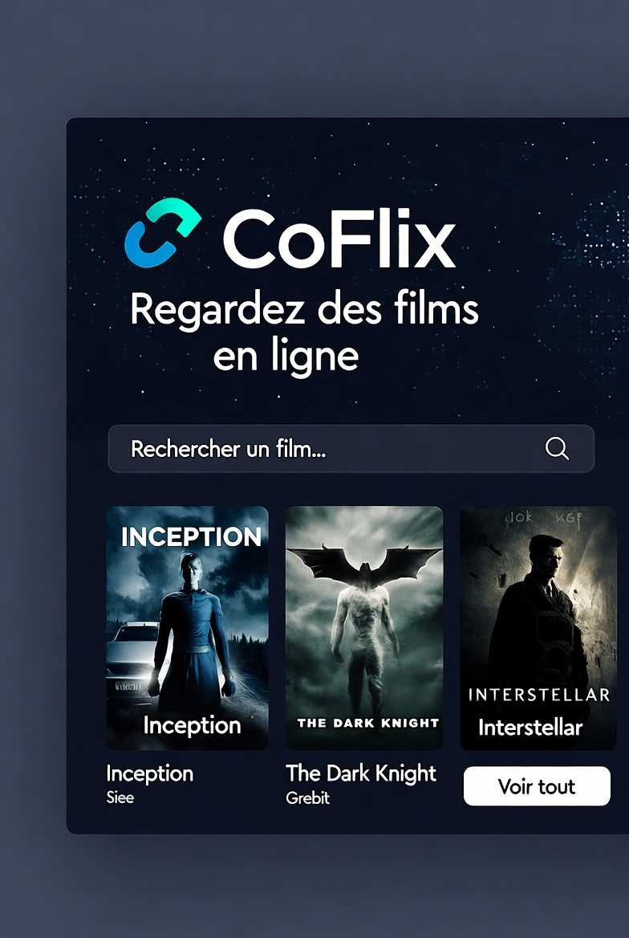Click the uppercase INCEPTION title on the poster
Image resolution: width=629 pixels, height=938 pixels.
tap(191, 536)
